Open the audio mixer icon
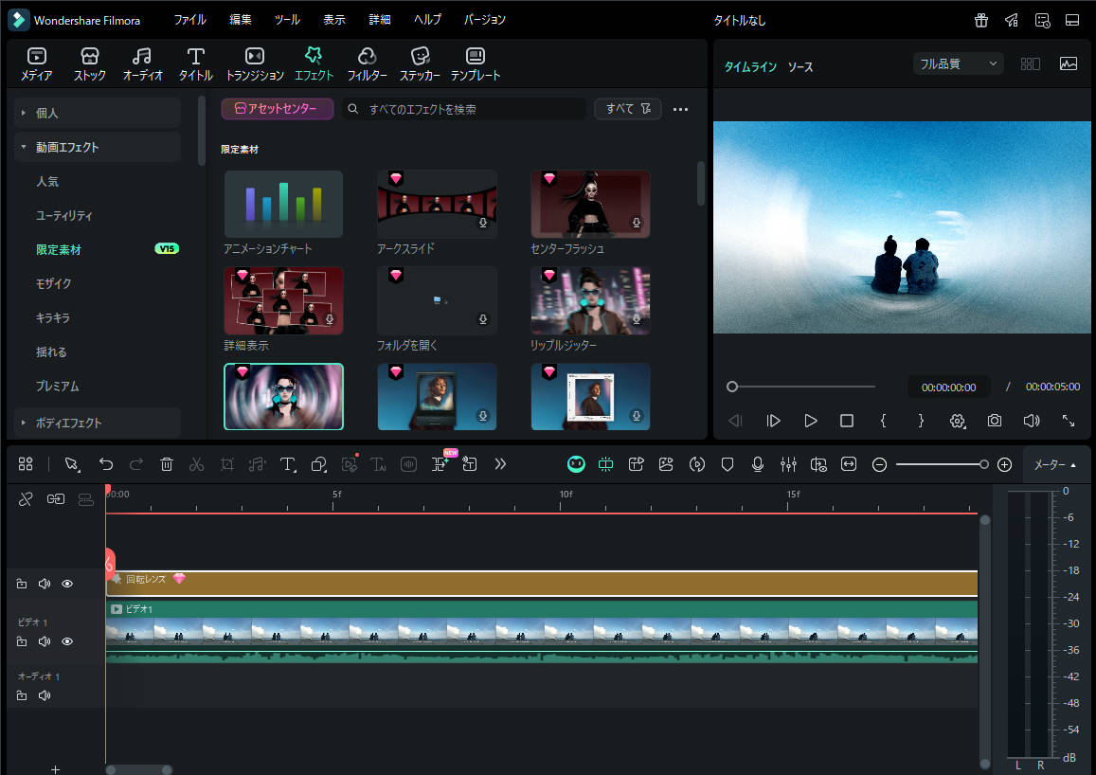 click(x=789, y=464)
